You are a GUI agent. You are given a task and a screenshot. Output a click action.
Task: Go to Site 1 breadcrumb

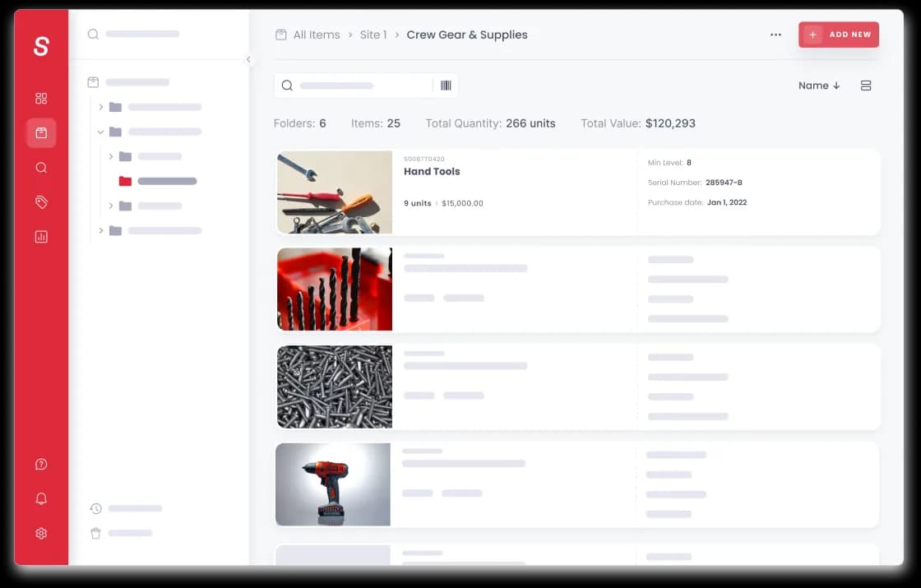[373, 35]
